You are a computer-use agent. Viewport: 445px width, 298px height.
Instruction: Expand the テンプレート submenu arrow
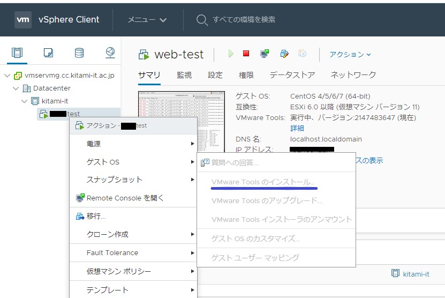(x=192, y=290)
